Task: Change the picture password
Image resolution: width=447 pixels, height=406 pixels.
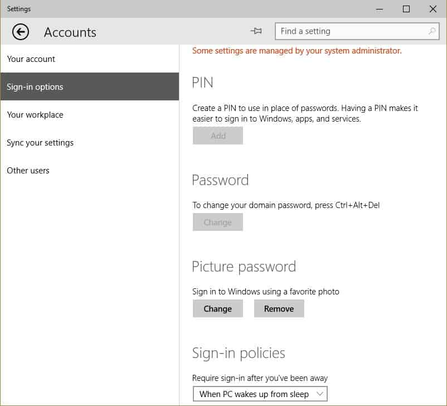Action: click(218, 308)
